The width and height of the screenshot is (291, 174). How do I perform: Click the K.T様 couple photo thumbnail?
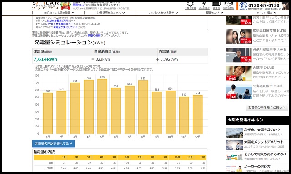238,36
